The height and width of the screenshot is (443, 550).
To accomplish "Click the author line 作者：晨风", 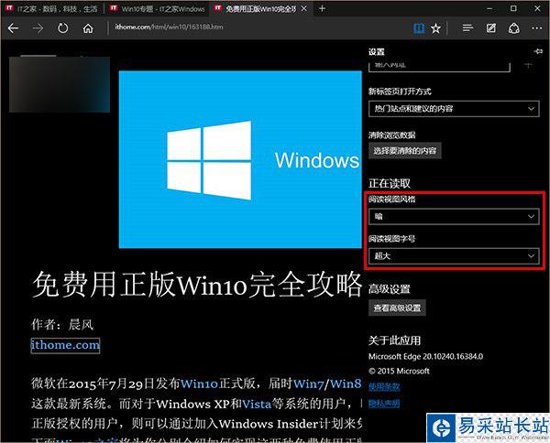I will coord(62,325).
